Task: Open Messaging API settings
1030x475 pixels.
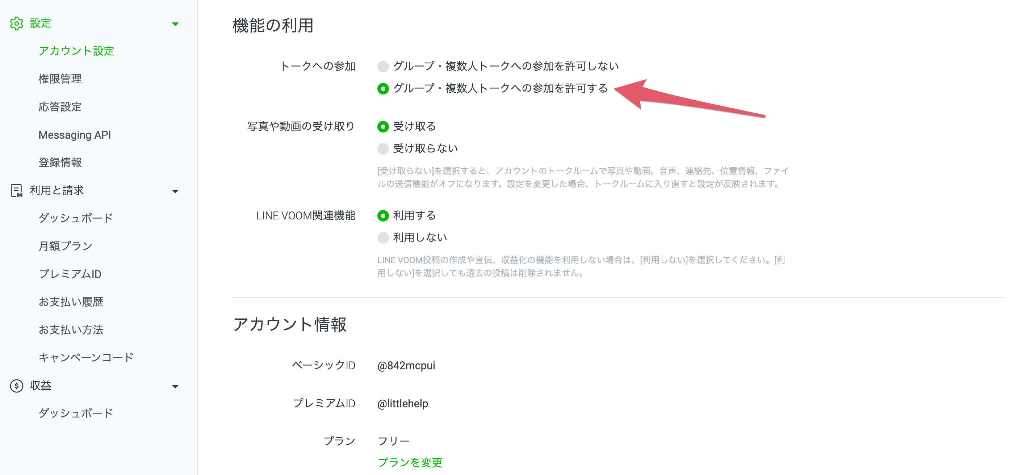Action: tap(75, 135)
